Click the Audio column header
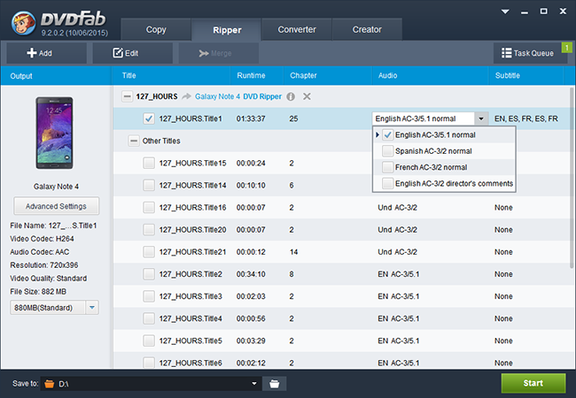Image resolution: width=576 pixels, height=398 pixels. [387, 75]
